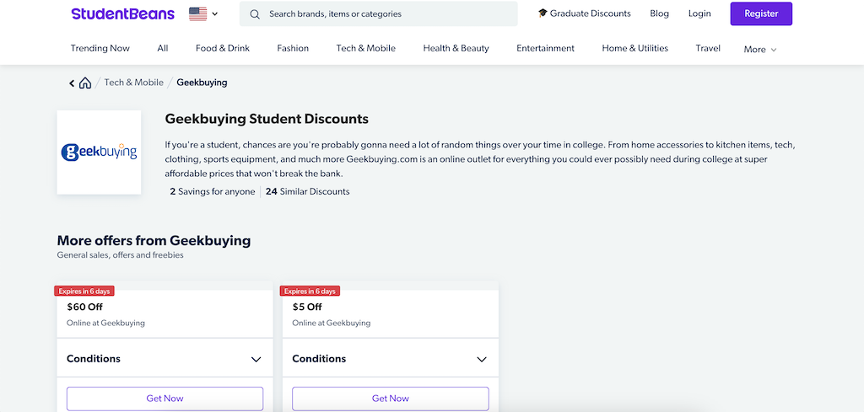Image resolution: width=864 pixels, height=412 pixels.
Task: Open Fashion category
Action: 293,48
